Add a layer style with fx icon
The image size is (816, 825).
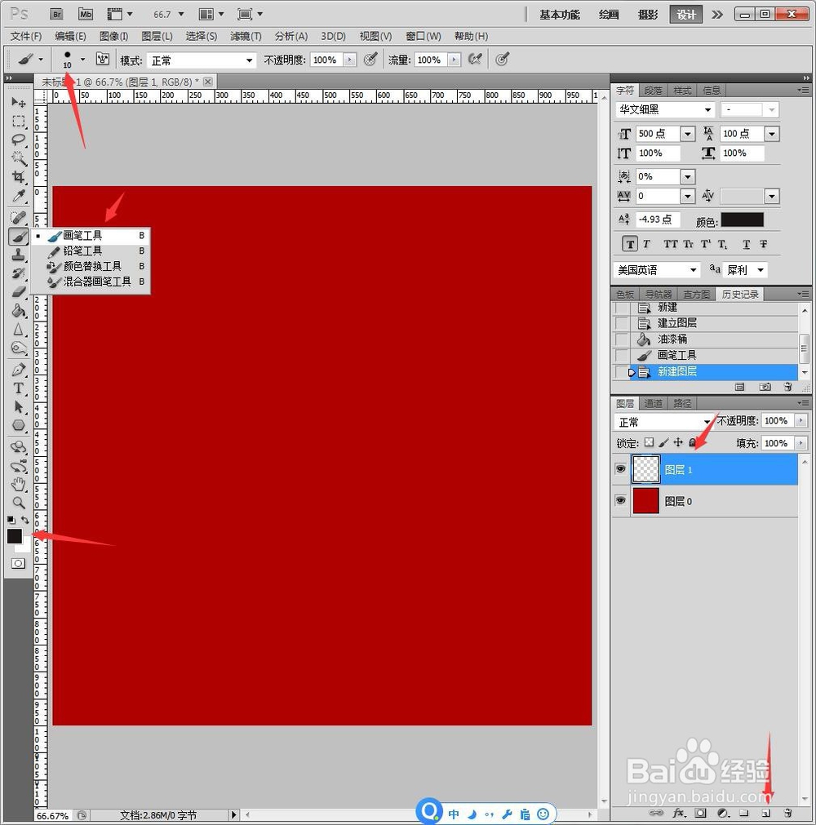[x=679, y=813]
